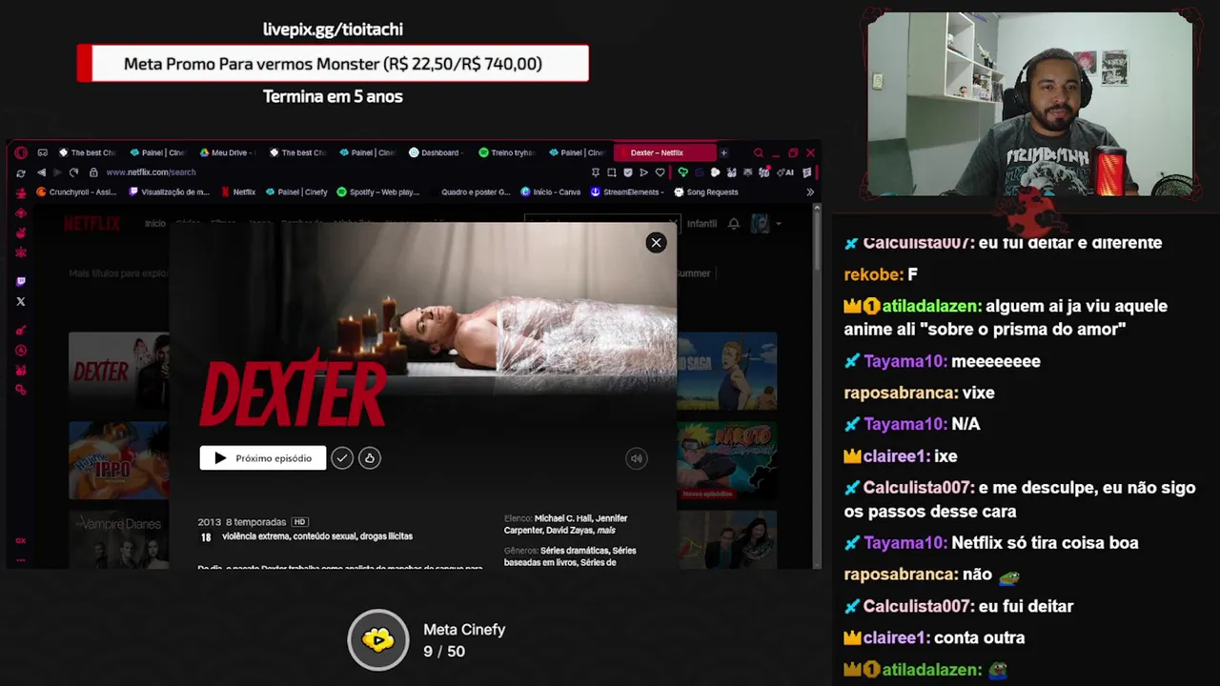Screen dimensions: 1220x686
Task: Open the Crunchyroll bookmark
Action: [x=76, y=192]
